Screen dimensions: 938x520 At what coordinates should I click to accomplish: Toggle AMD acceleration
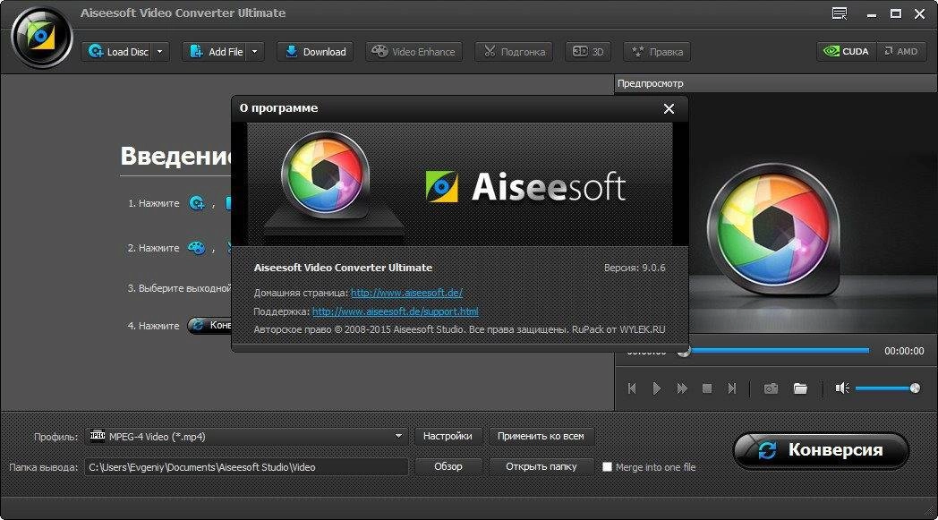(x=901, y=51)
